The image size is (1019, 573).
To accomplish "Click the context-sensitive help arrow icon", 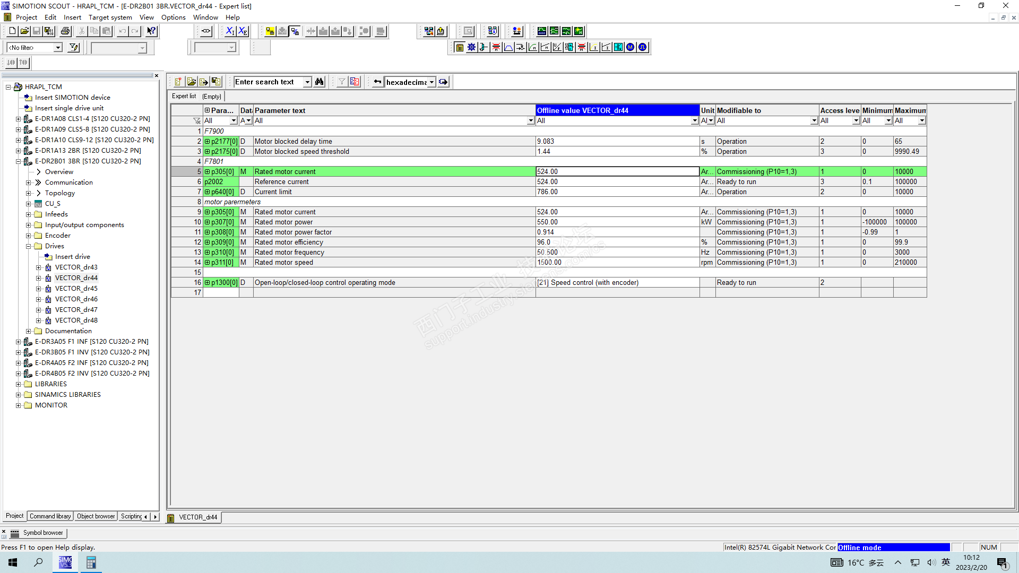I will click(x=151, y=31).
